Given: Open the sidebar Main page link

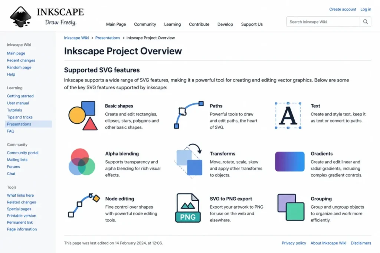Looking at the screenshot, I should click(16, 53).
